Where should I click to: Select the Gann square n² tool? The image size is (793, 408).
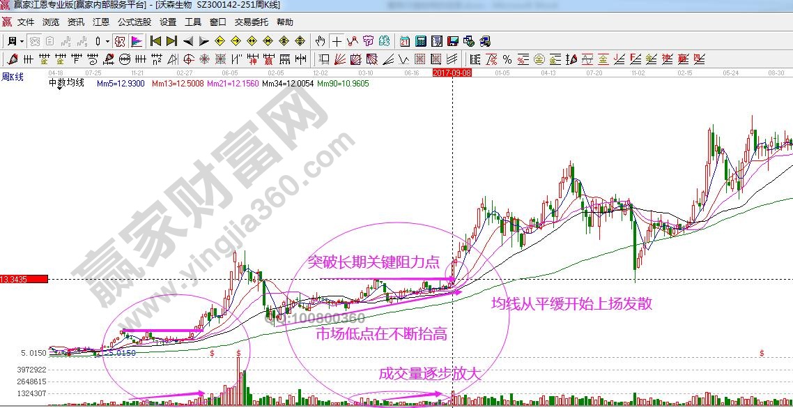coord(155,59)
